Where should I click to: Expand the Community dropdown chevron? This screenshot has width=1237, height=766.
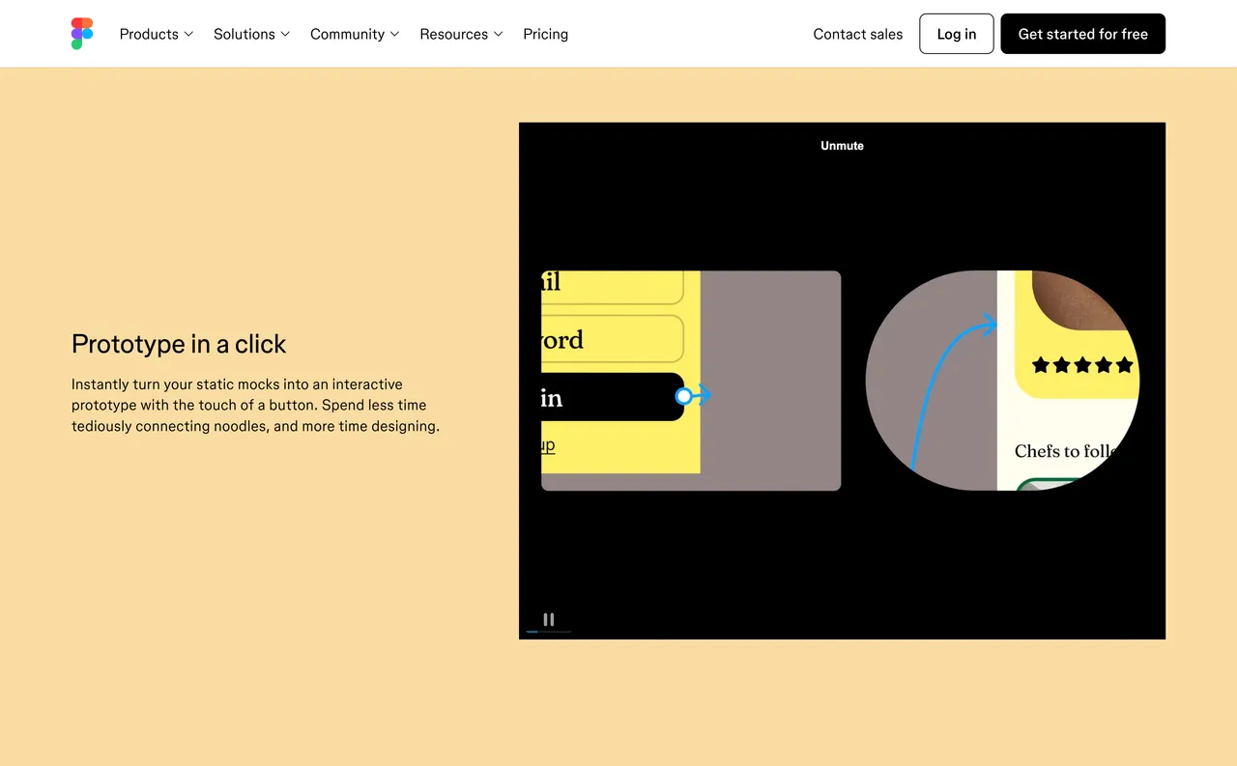[396, 34]
